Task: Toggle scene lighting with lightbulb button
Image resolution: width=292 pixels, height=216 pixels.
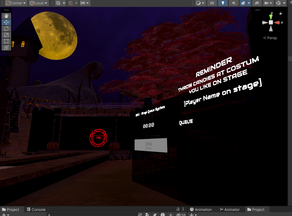Action: click(223, 3)
